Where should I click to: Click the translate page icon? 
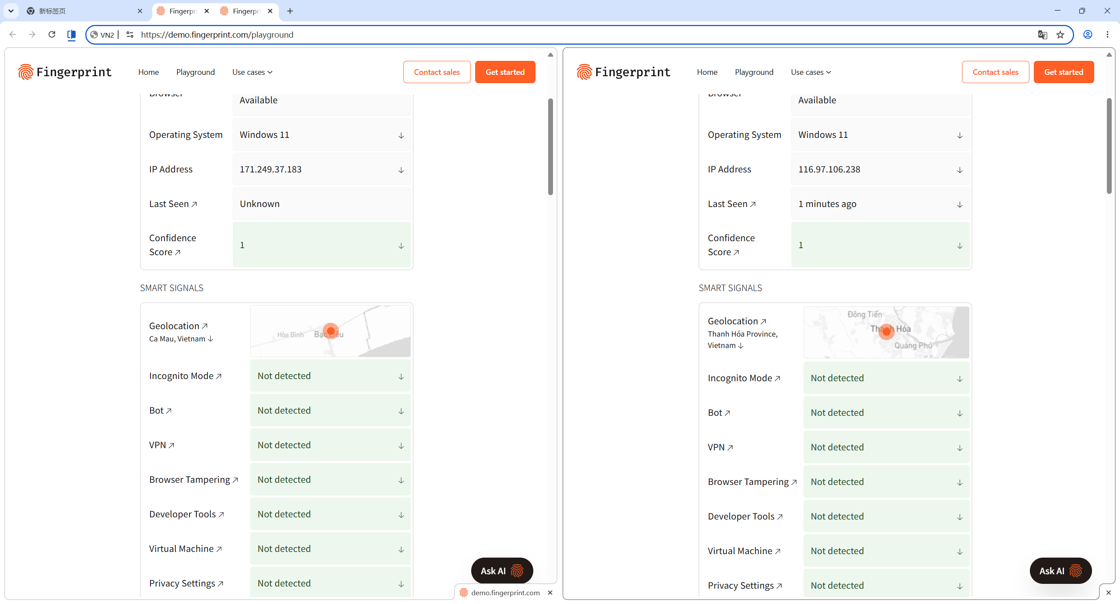1043,35
